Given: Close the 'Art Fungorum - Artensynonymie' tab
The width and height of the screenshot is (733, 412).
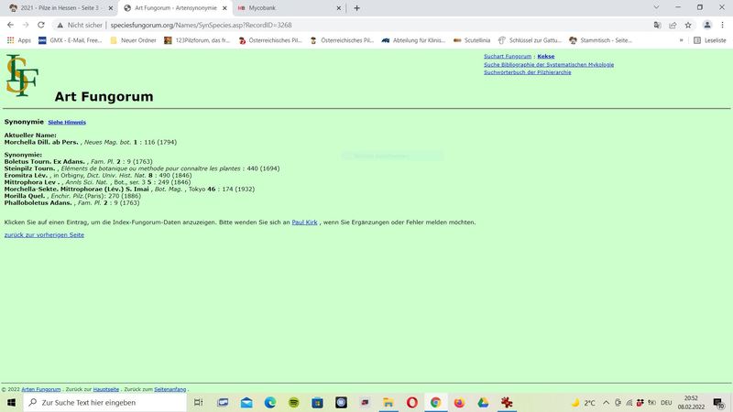Looking at the screenshot, I should (224, 8).
